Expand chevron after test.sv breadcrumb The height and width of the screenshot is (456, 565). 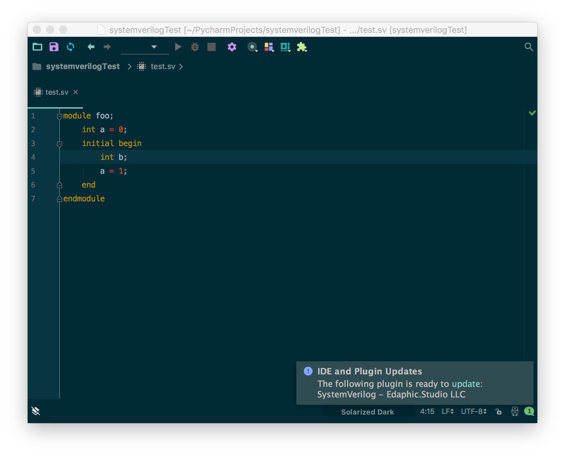coord(181,67)
